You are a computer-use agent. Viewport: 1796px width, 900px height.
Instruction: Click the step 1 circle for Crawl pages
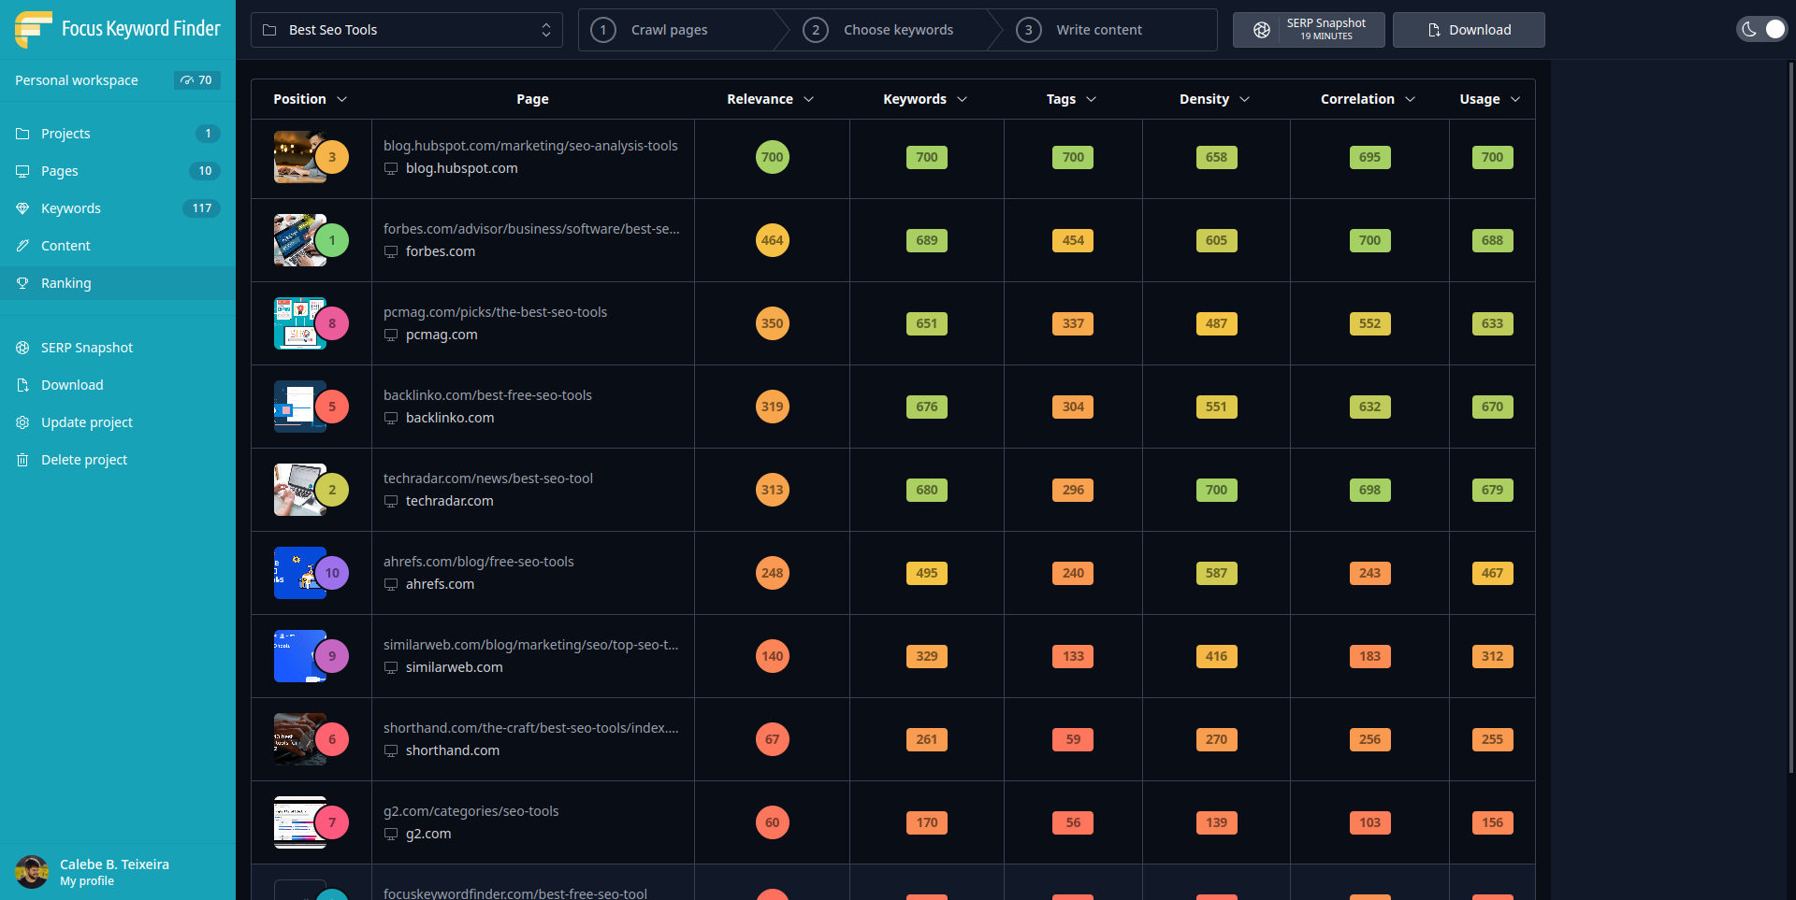click(603, 30)
